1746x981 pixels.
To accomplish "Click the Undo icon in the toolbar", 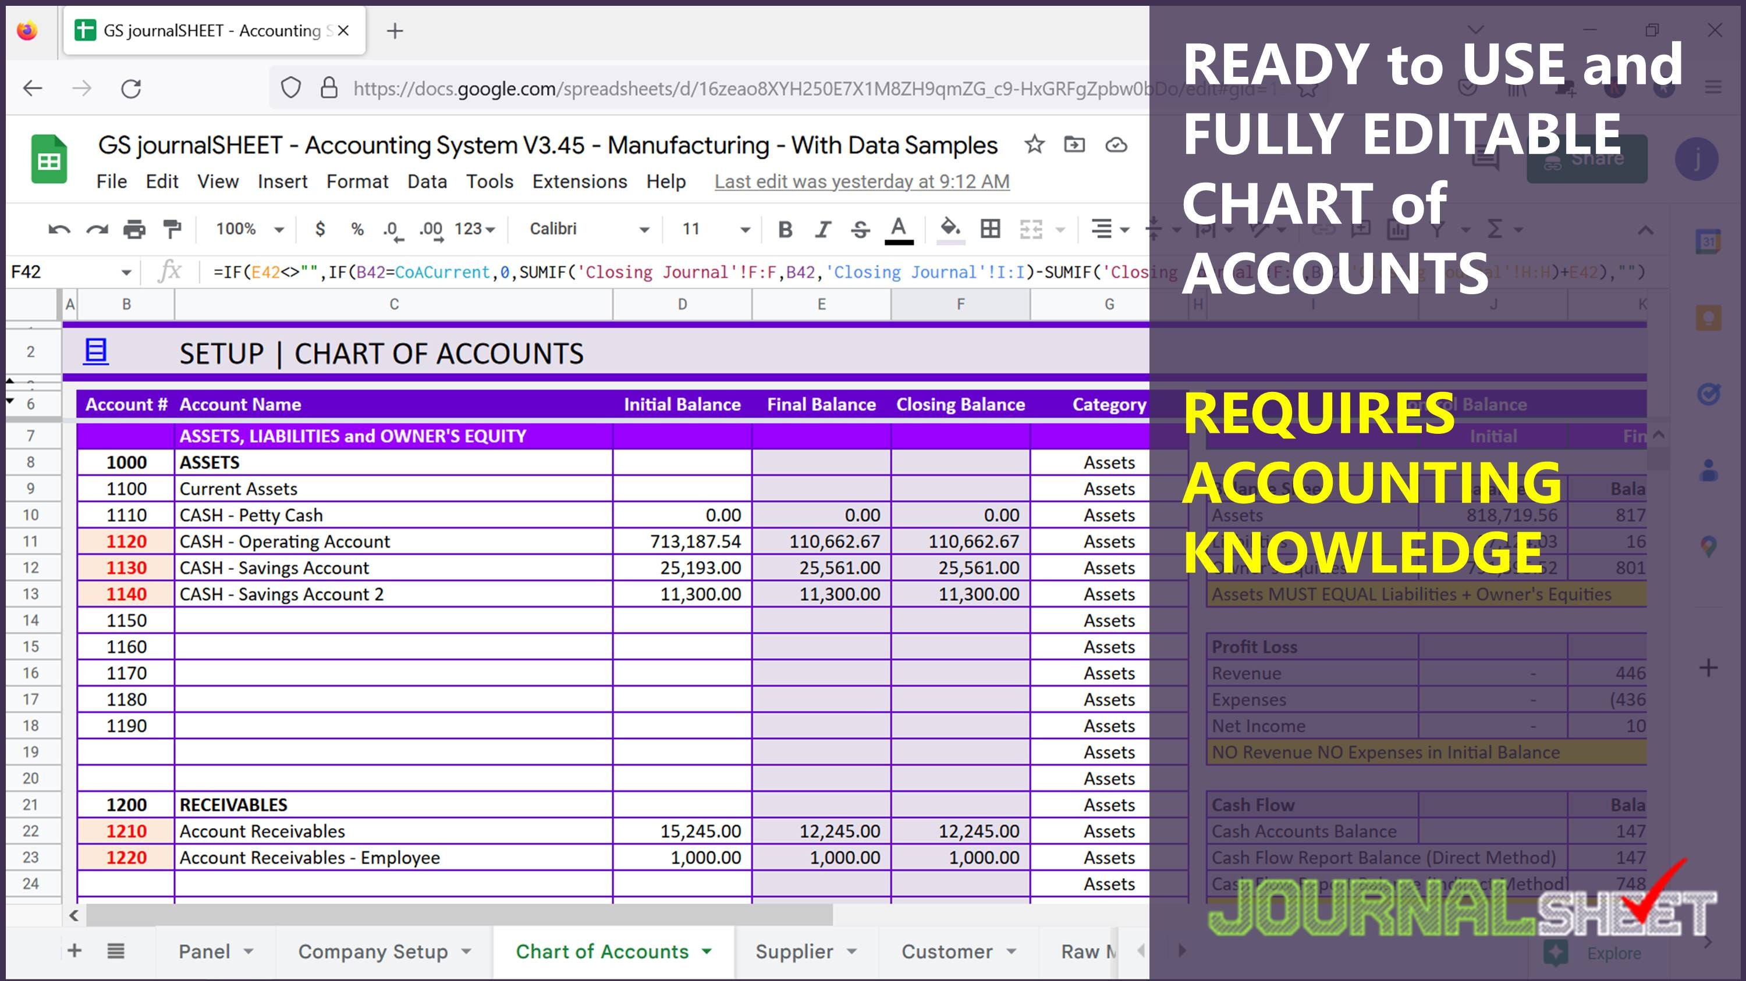I will [59, 230].
